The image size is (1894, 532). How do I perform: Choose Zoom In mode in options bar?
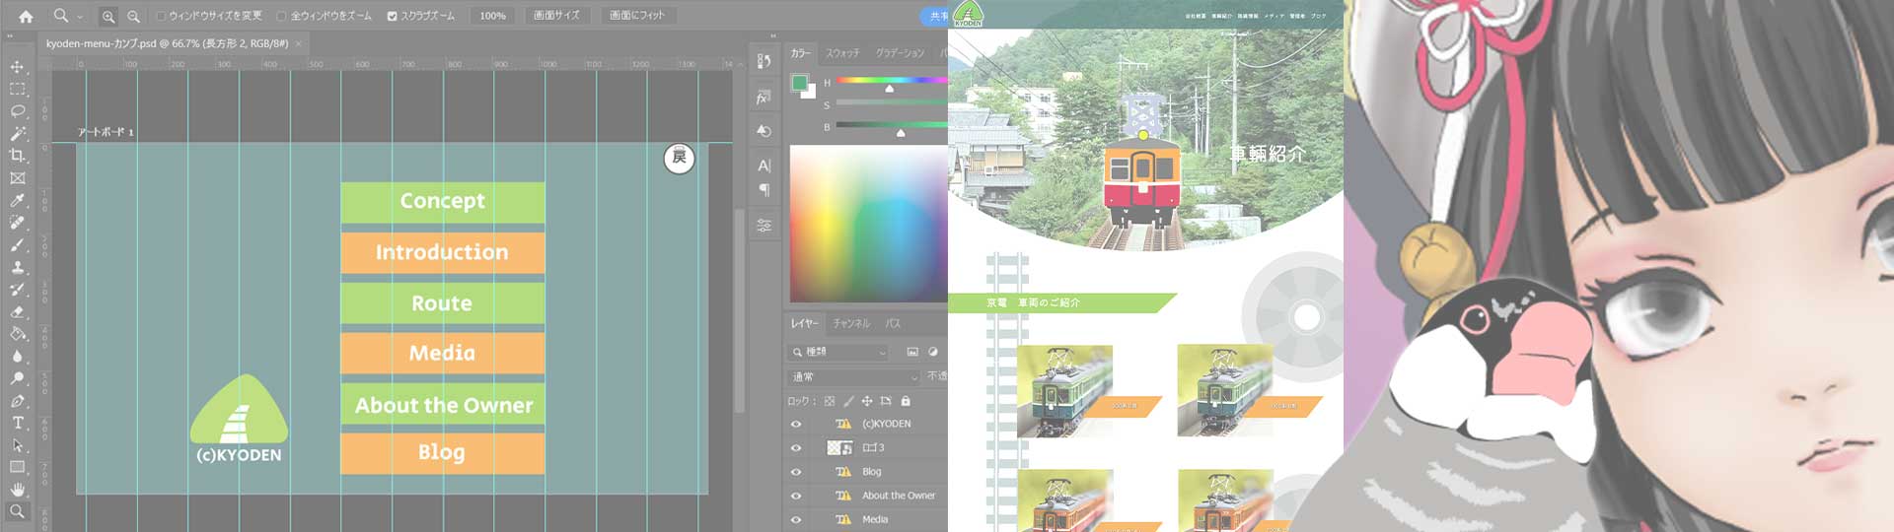pos(109,16)
